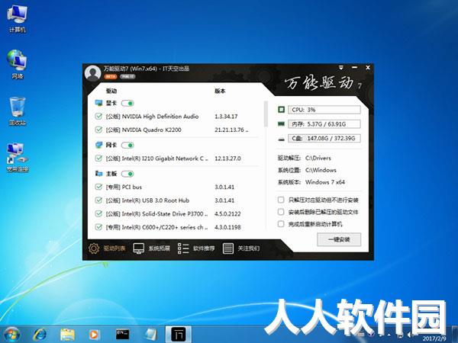Click version 12.13.27.0 text

227,159
